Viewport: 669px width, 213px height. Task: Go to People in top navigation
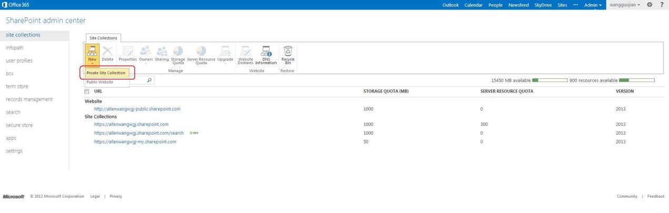tap(495, 5)
